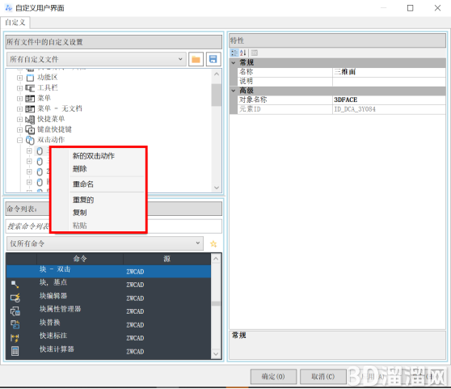Collapse the 双击动作 tree node
The height and width of the screenshot is (389, 451).
click(x=19, y=141)
